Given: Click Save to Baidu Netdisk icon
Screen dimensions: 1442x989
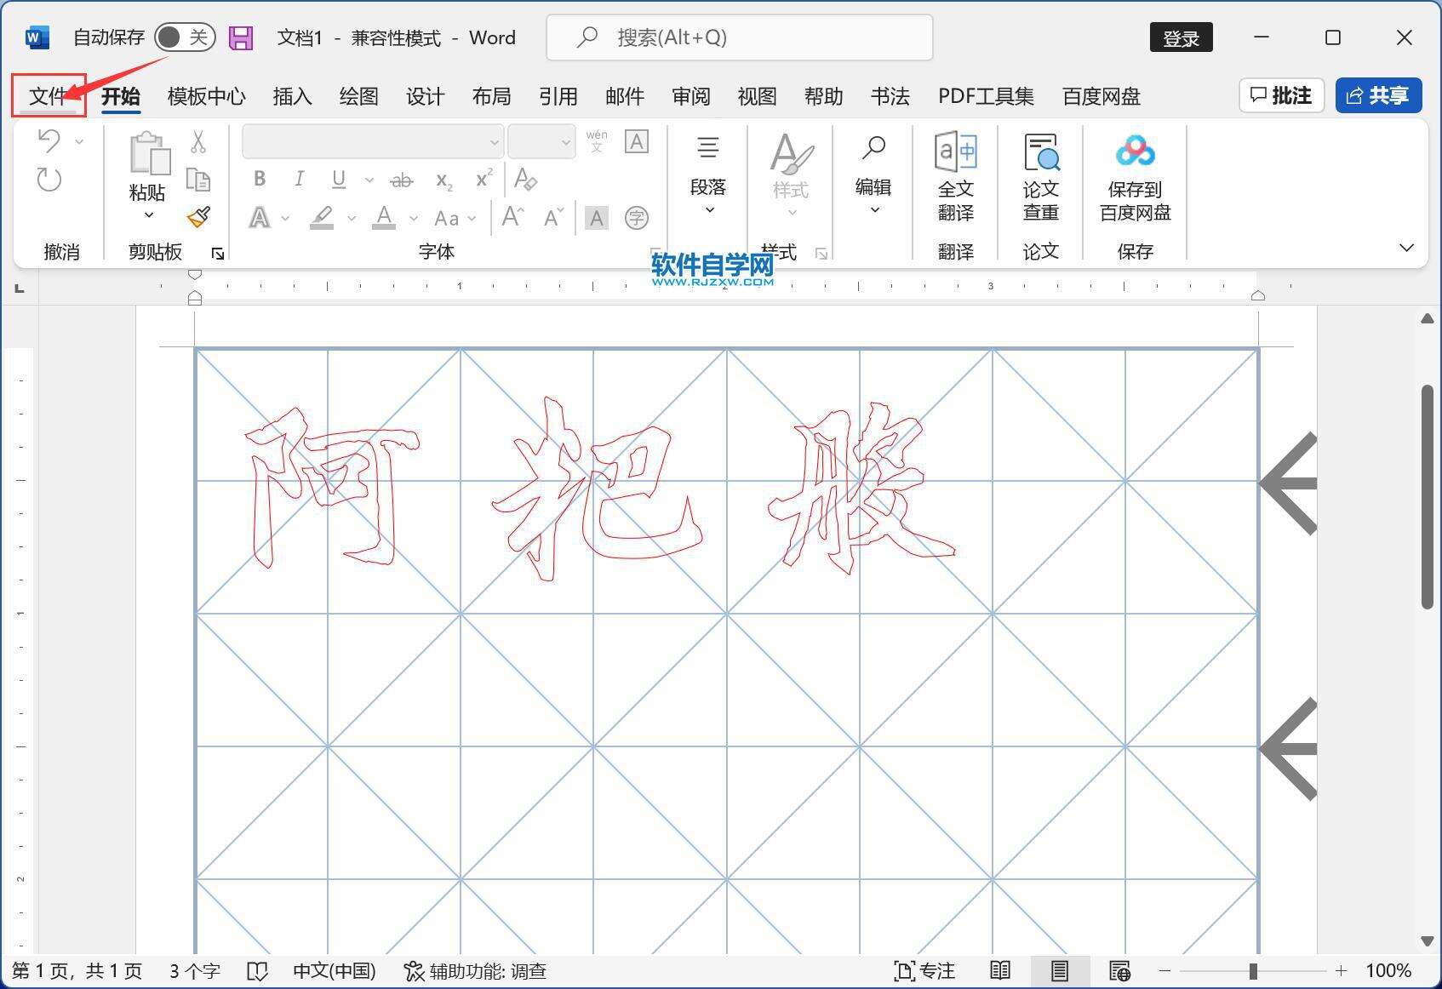Looking at the screenshot, I should 1136,178.
